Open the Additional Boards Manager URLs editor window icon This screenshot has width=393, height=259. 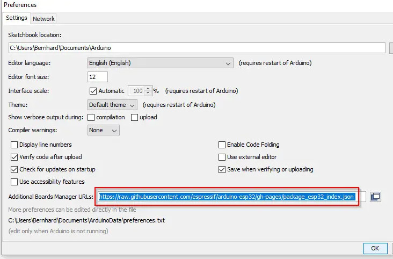pos(376,197)
